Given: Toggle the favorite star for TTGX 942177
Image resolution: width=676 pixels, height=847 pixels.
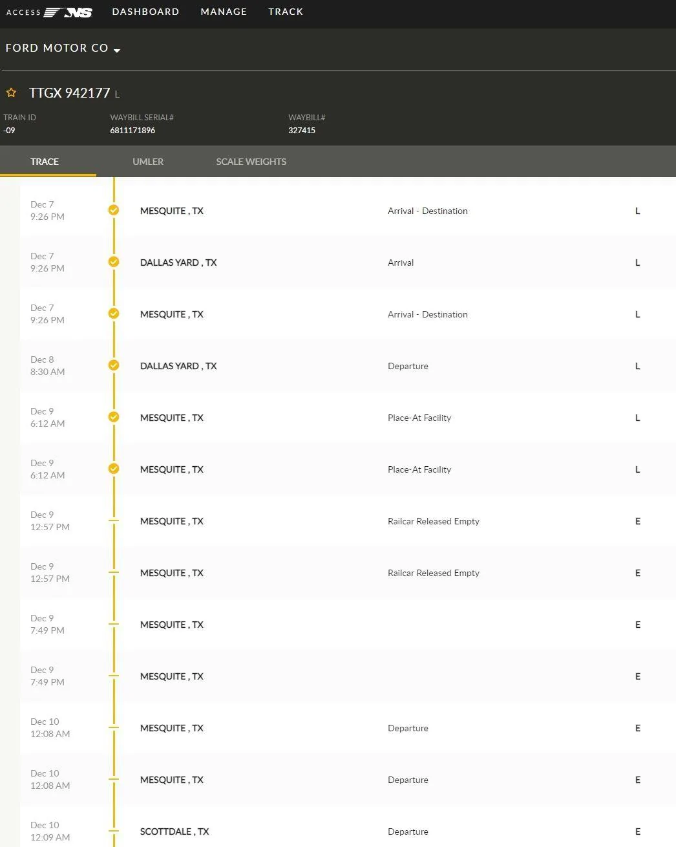Looking at the screenshot, I should point(11,92).
